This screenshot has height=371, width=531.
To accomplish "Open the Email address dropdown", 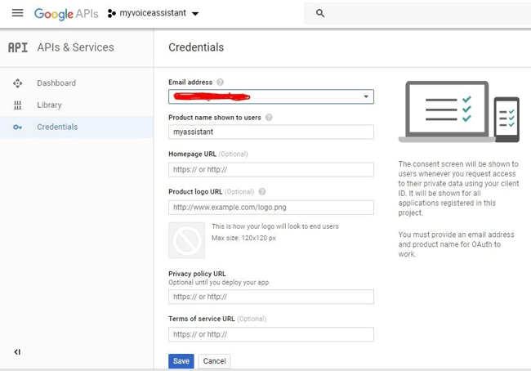I will [271, 97].
